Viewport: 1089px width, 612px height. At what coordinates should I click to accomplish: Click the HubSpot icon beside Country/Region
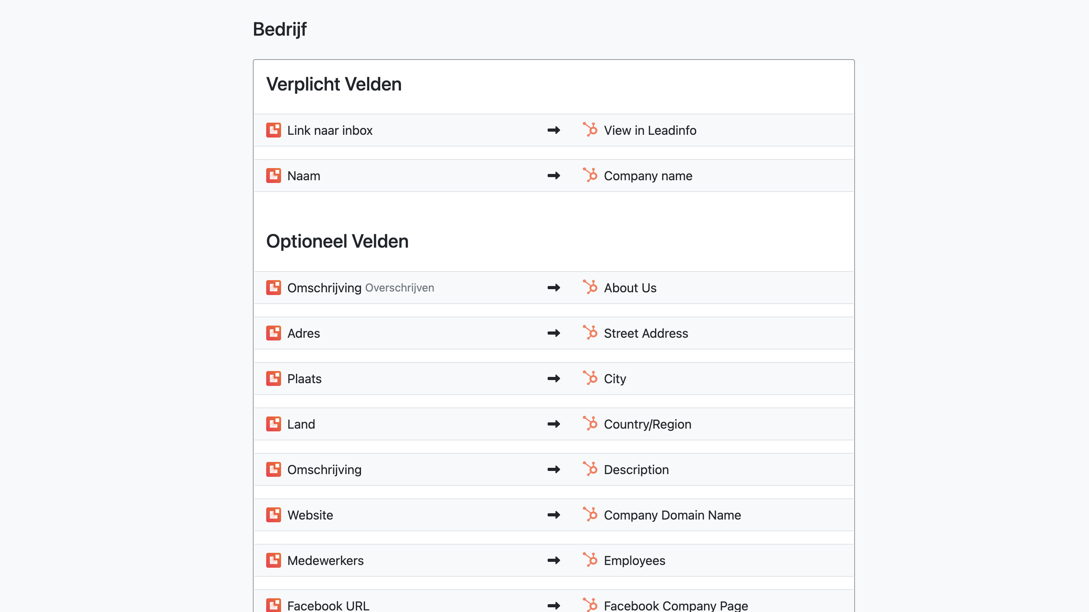coord(590,424)
